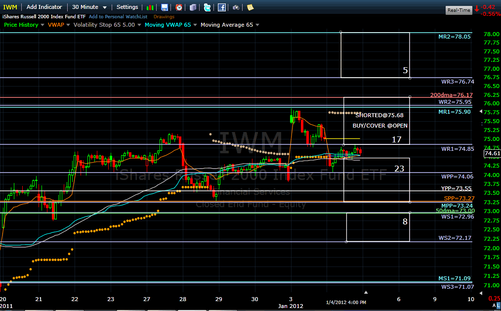Click the database stack icon

coord(193,7)
